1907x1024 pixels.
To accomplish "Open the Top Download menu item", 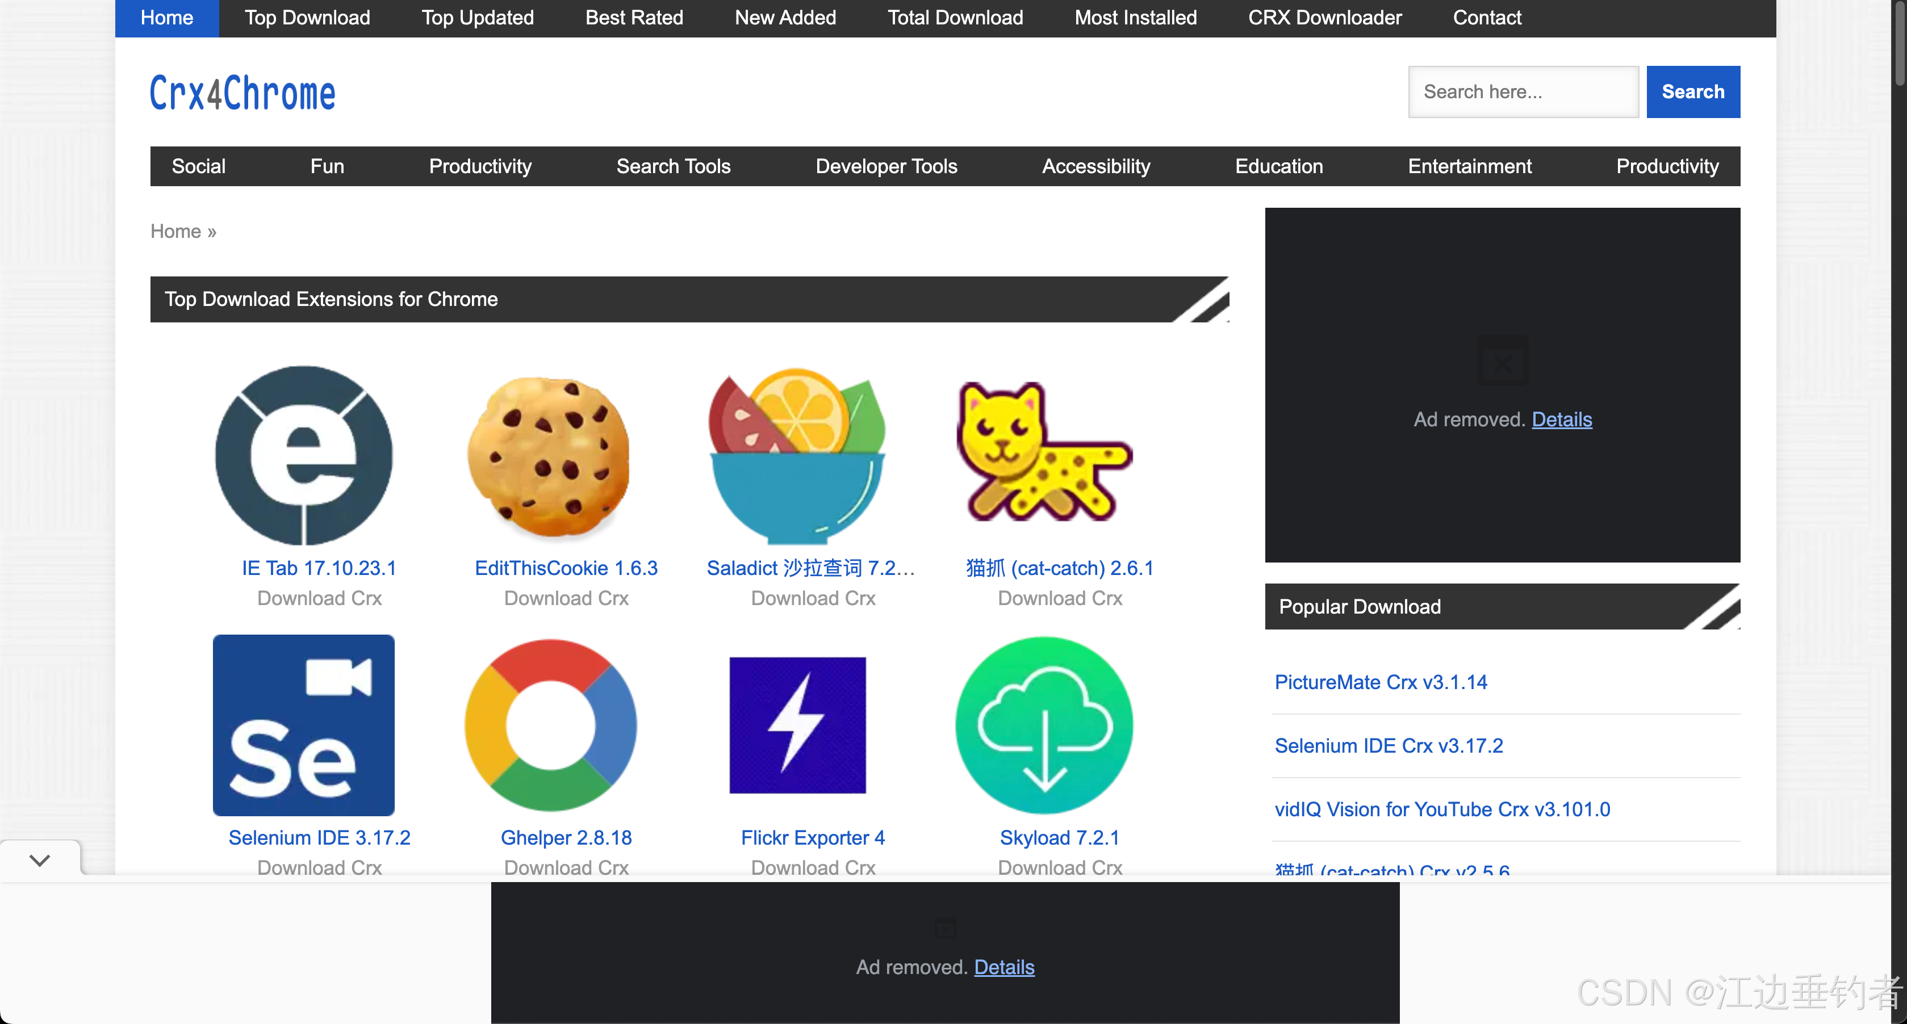I will [x=307, y=18].
